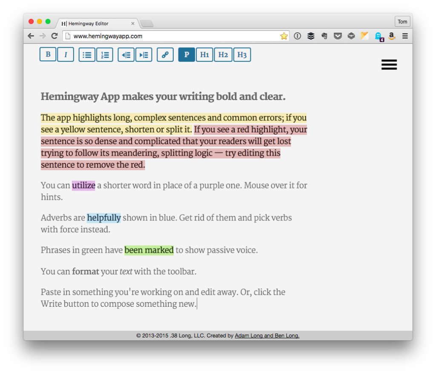This screenshot has width=436, height=374.
Task: Go forward with browser forward arrow
Action: point(43,36)
